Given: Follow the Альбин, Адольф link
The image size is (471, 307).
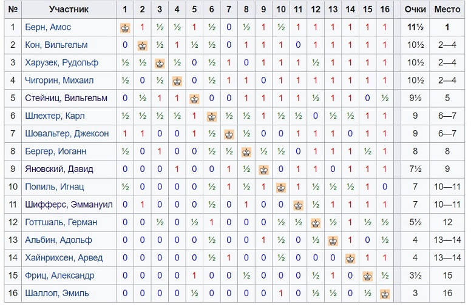Looking at the screenshot, I should click(x=58, y=240).
